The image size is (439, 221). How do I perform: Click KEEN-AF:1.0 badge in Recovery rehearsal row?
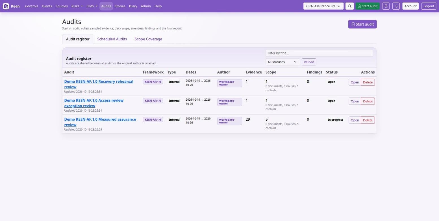[153, 82]
